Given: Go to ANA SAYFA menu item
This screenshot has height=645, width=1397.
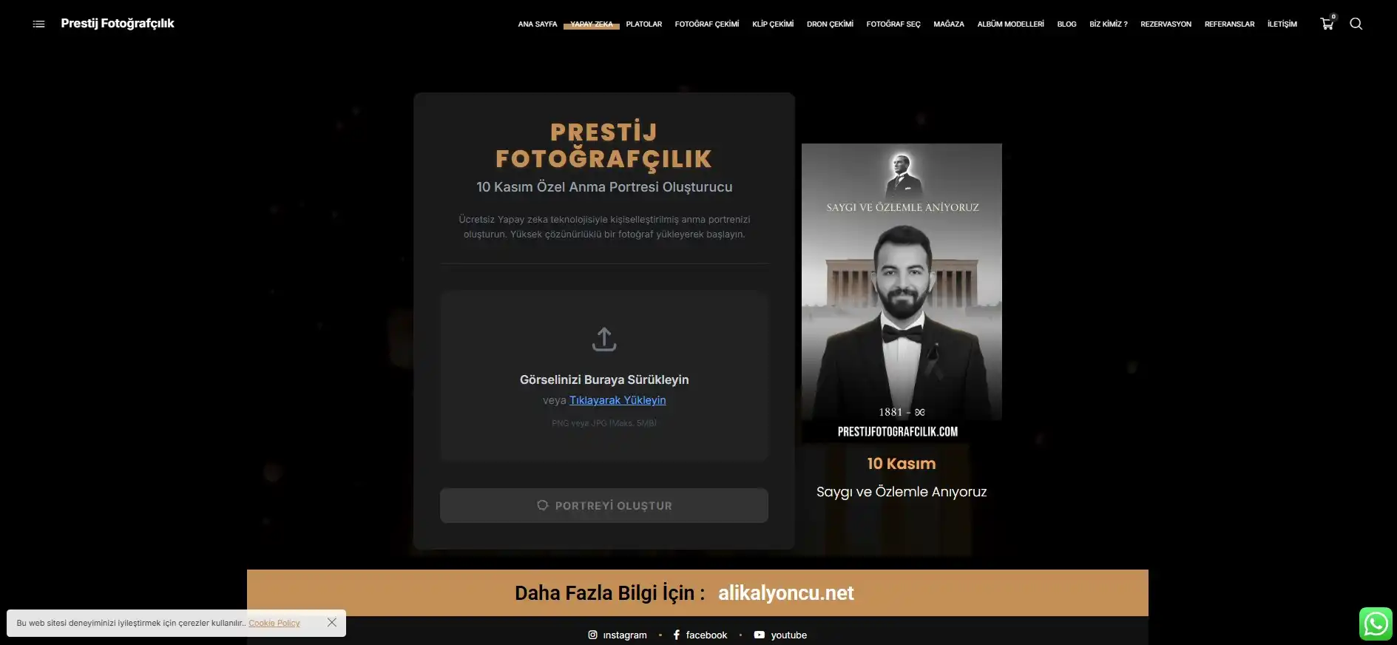Looking at the screenshot, I should point(538,24).
